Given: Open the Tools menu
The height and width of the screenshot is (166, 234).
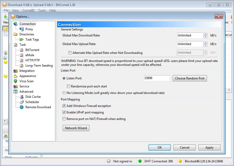Looking at the screenshot, I should 42,10.
